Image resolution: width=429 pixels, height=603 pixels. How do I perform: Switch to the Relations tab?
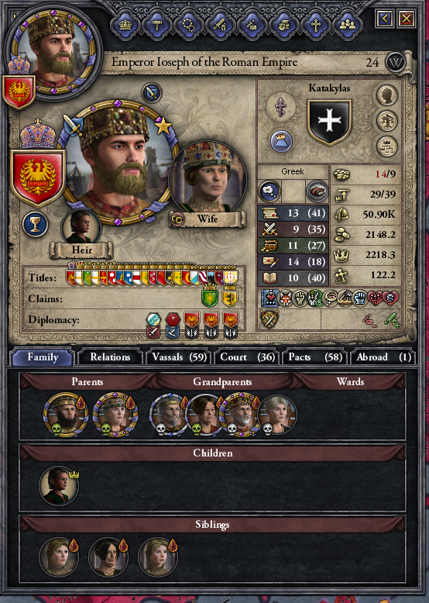click(x=110, y=357)
